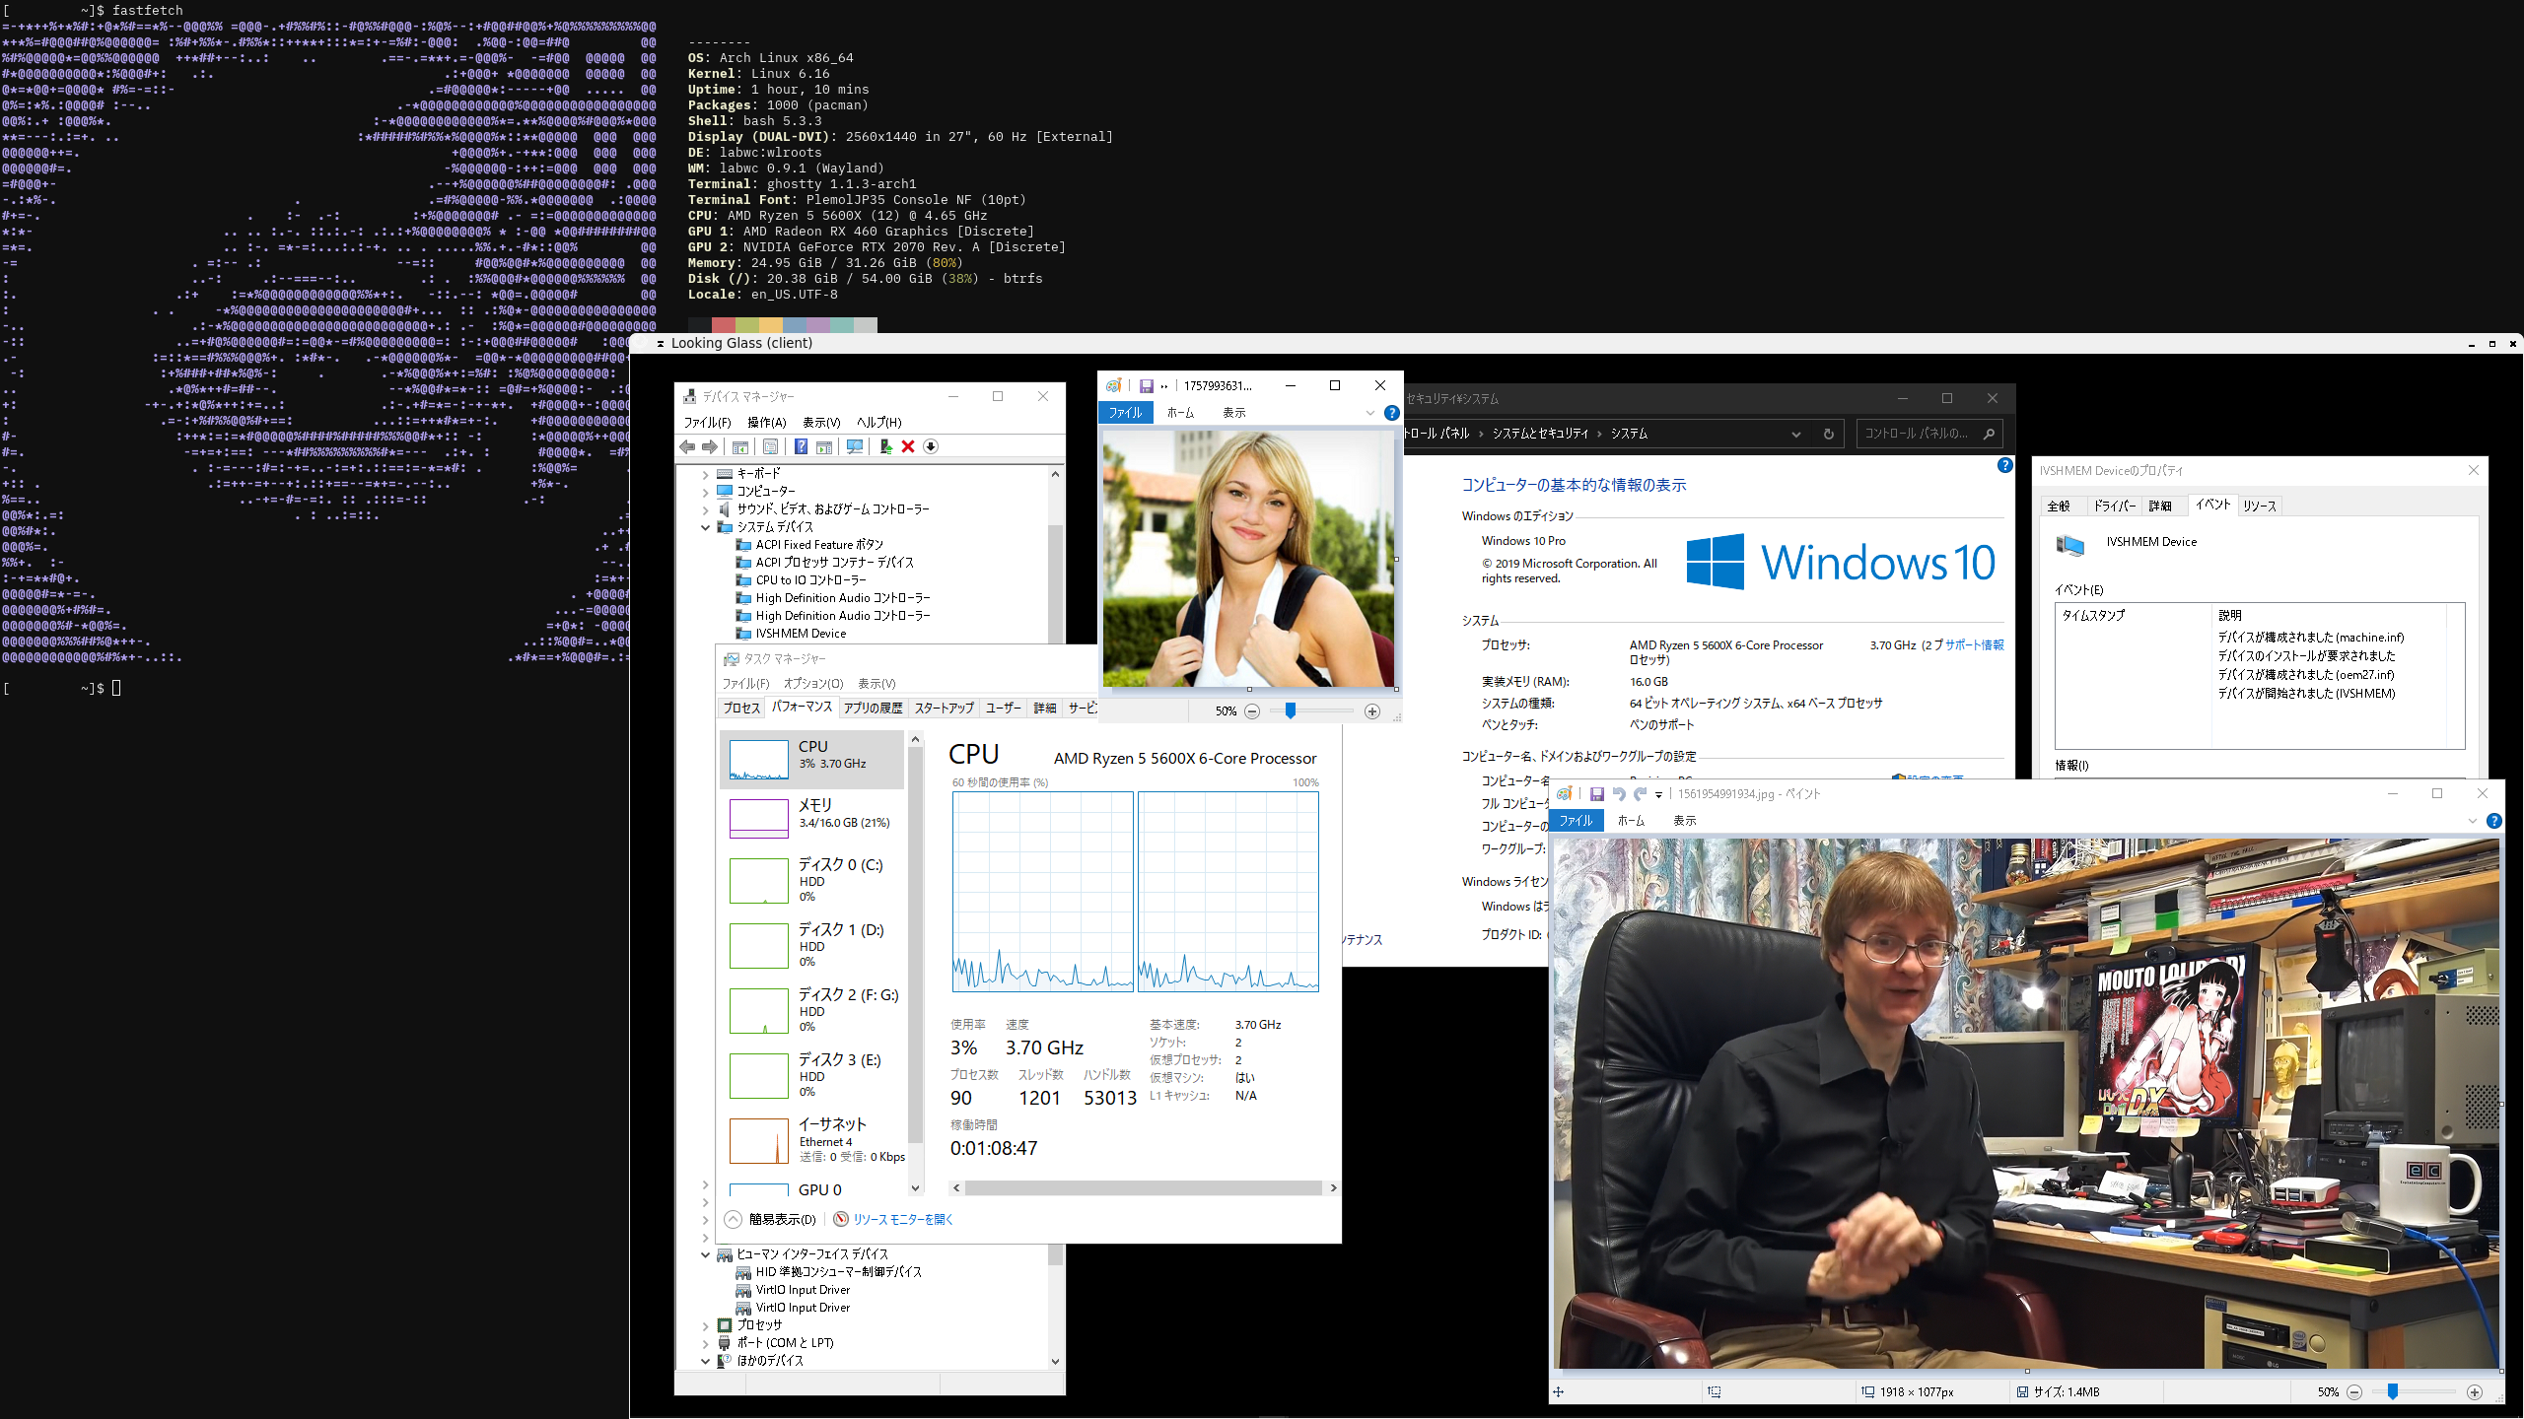
Task: Click the redo icon in the 1561954991934.jpg Paint window
Action: click(1641, 794)
